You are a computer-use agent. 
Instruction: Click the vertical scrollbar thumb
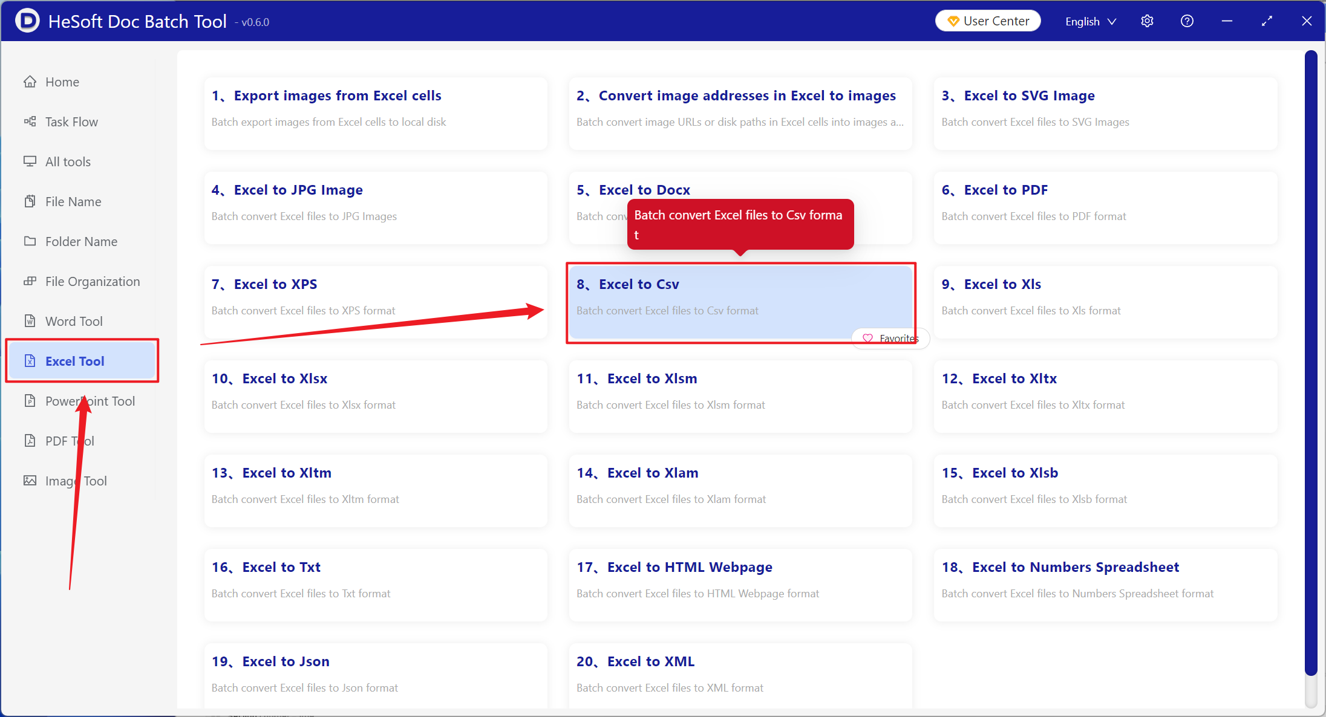1311,363
